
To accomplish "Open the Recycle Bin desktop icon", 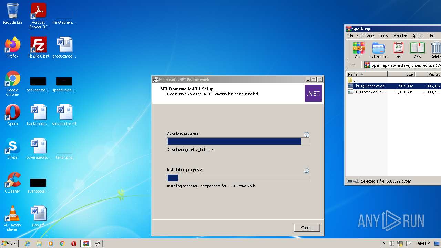I will click(12, 14).
